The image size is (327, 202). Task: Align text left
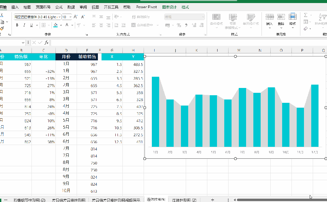[x=94, y=25]
